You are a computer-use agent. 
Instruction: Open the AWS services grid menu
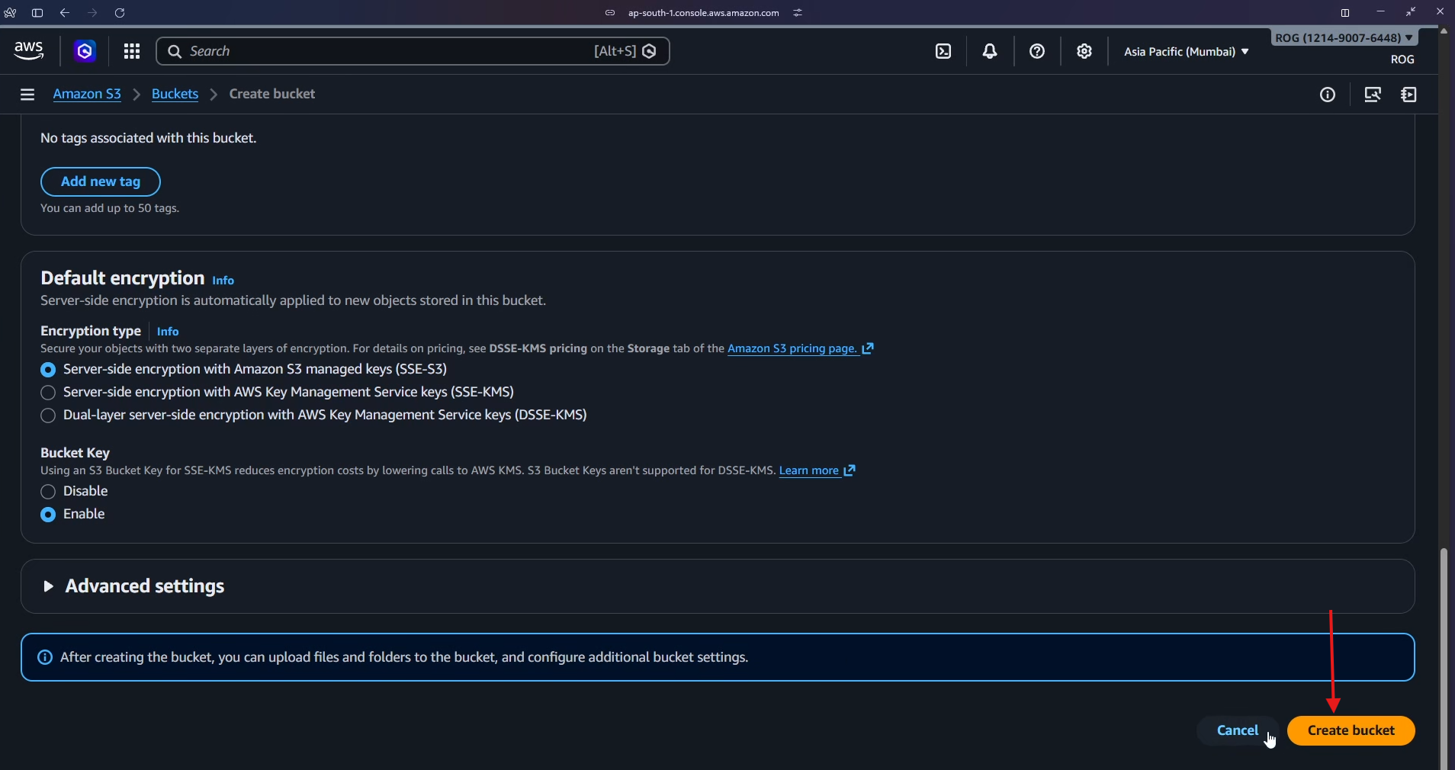point(132,51)
